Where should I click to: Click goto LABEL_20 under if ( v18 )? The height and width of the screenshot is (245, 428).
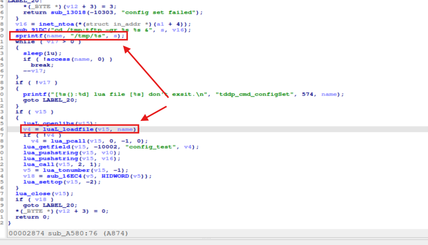pos(50,206)
